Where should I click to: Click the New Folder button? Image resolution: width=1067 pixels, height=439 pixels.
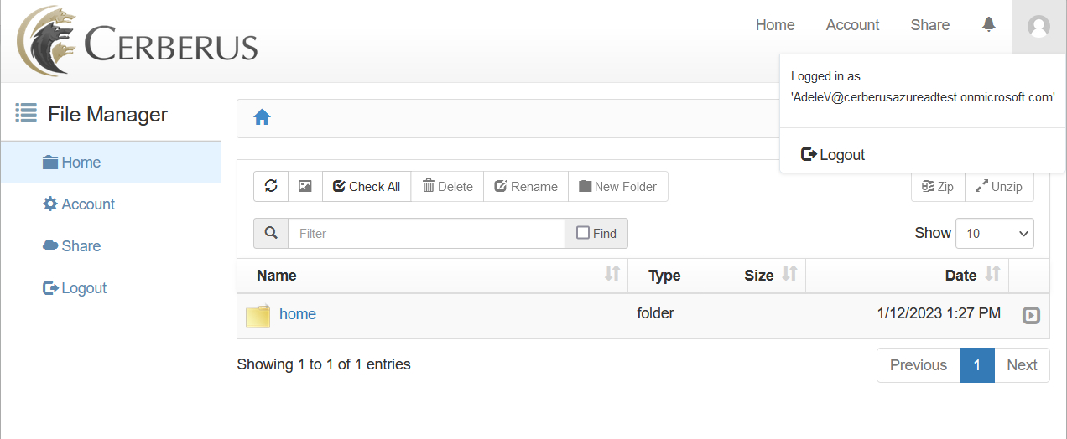click(617, 186)
